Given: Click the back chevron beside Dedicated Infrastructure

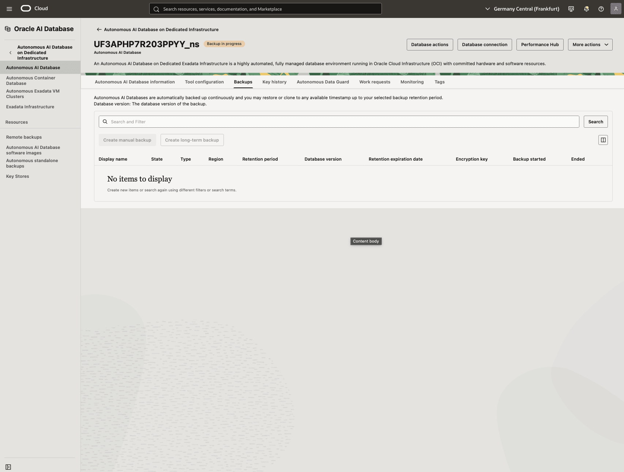Looking at the screenshot, I should tap(10, 53).
